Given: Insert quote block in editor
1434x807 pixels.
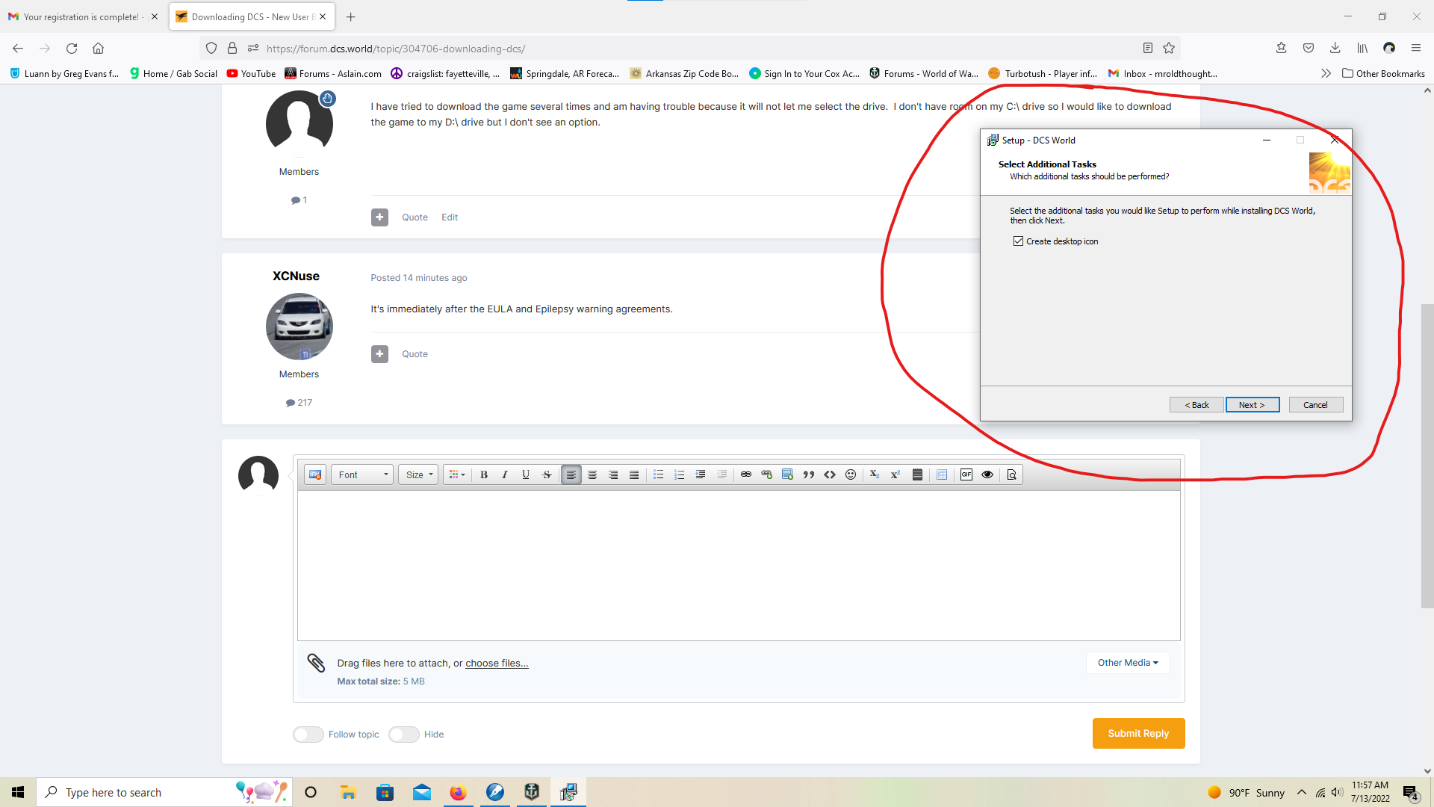Looking at the screenshot, I should click(809, 474).
